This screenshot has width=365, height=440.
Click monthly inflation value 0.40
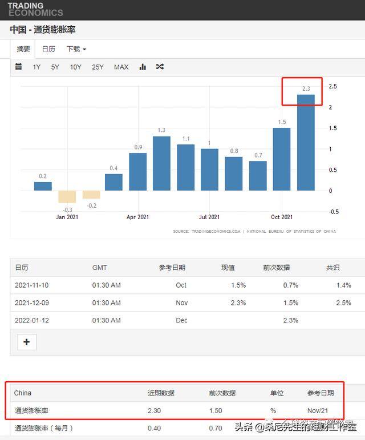click(x=154, y=428)
